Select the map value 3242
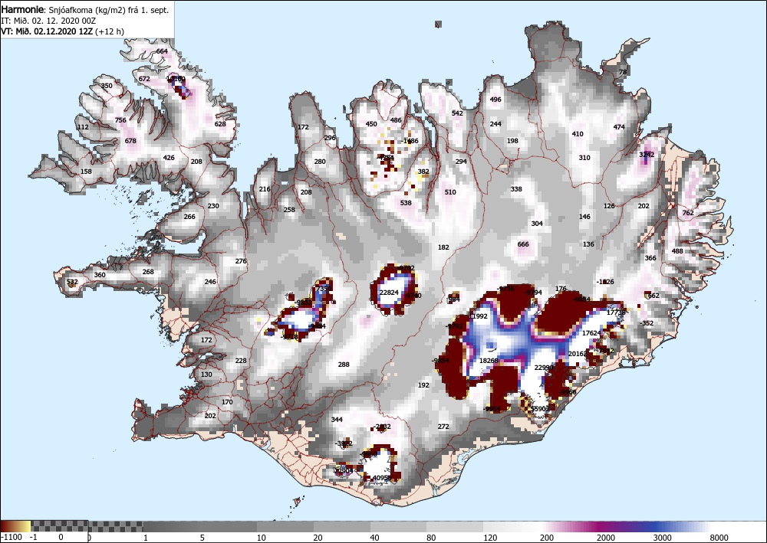Screen dimensions: 767x543 [647, 155]
